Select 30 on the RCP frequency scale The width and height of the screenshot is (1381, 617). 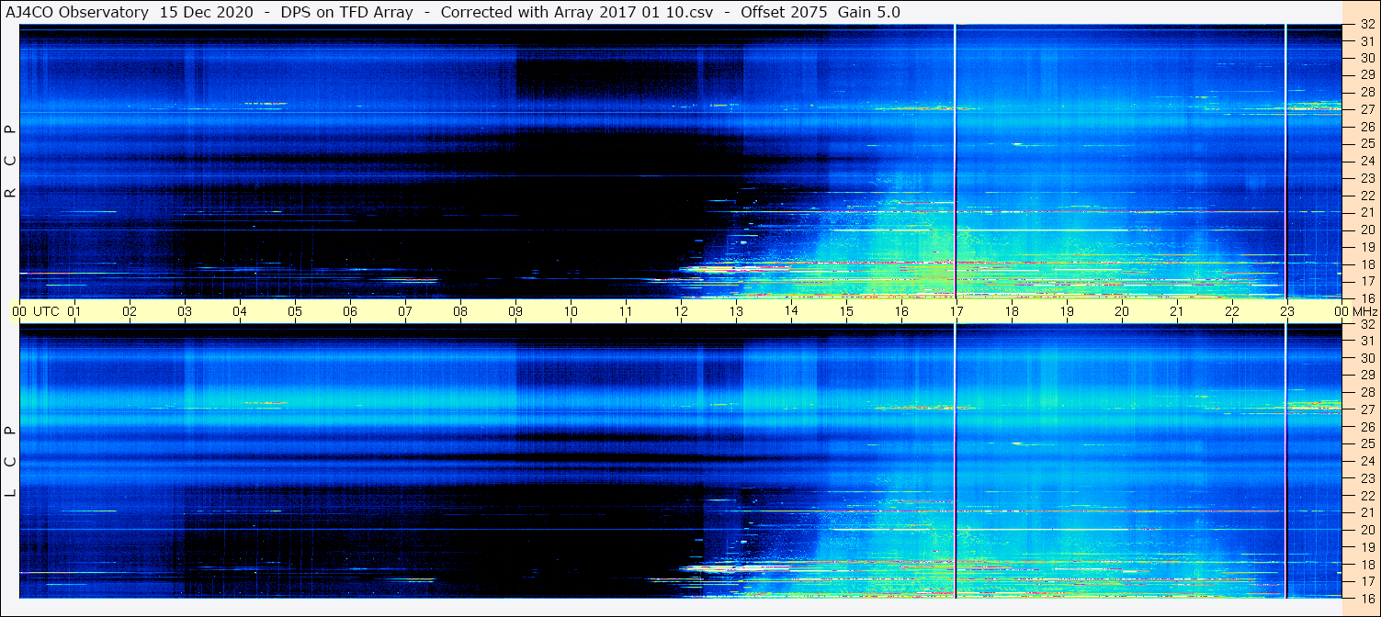1366,58
